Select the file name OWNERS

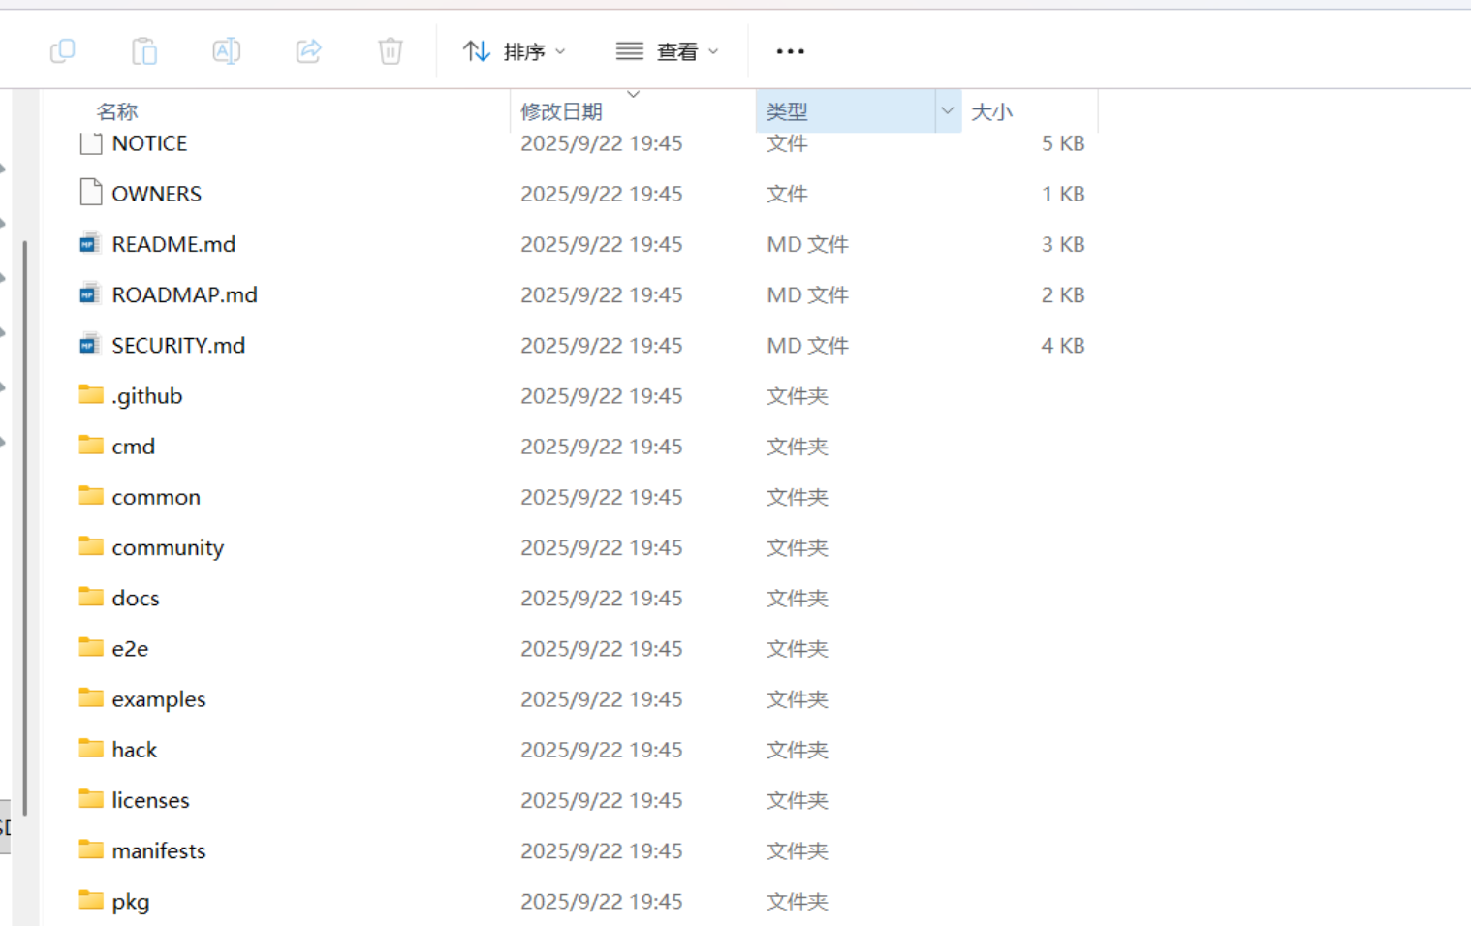click(x=157, y=194)
